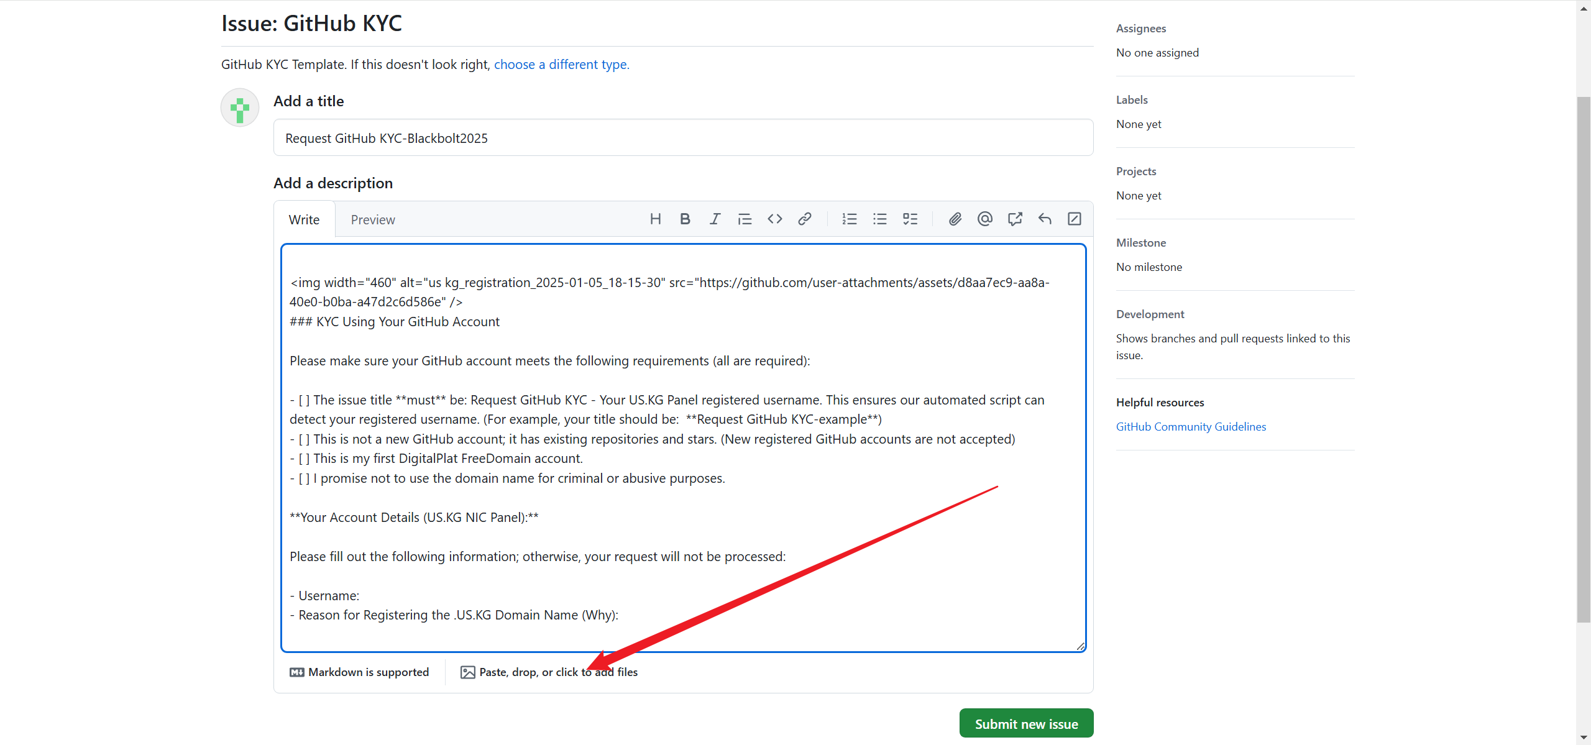
Task: Click the 'Helpful resources' heading
Action: coord(1160,403)
